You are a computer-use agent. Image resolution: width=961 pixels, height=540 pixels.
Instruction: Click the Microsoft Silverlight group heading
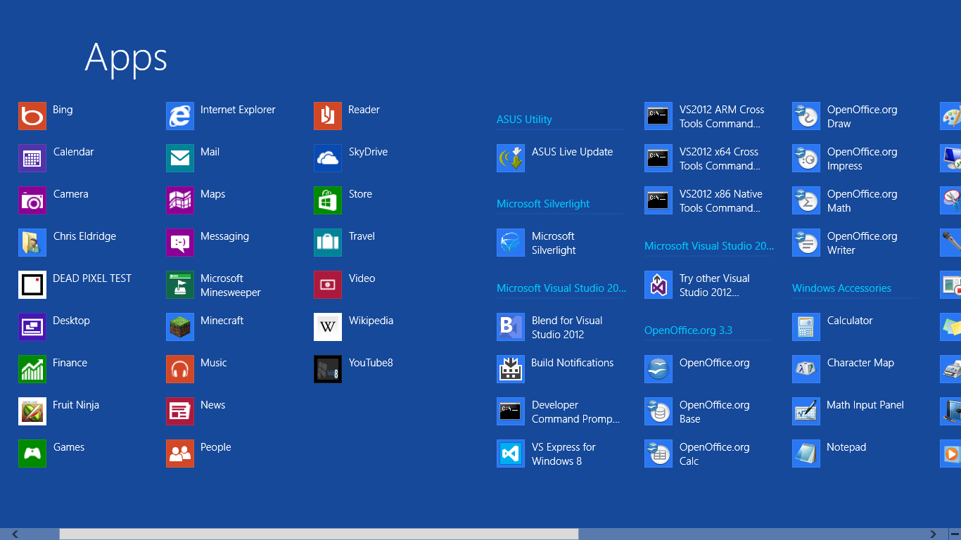click(x=543, y=204)
